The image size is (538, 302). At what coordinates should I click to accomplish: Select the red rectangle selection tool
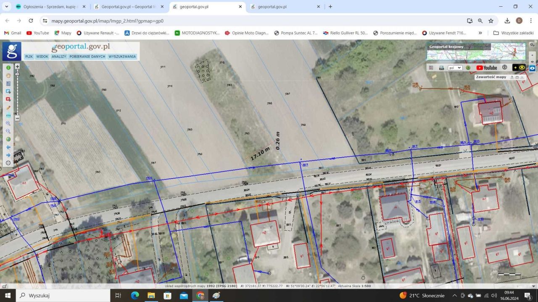8,99
